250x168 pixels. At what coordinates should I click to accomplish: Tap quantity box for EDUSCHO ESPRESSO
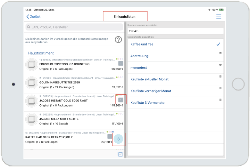click(121, 64)
